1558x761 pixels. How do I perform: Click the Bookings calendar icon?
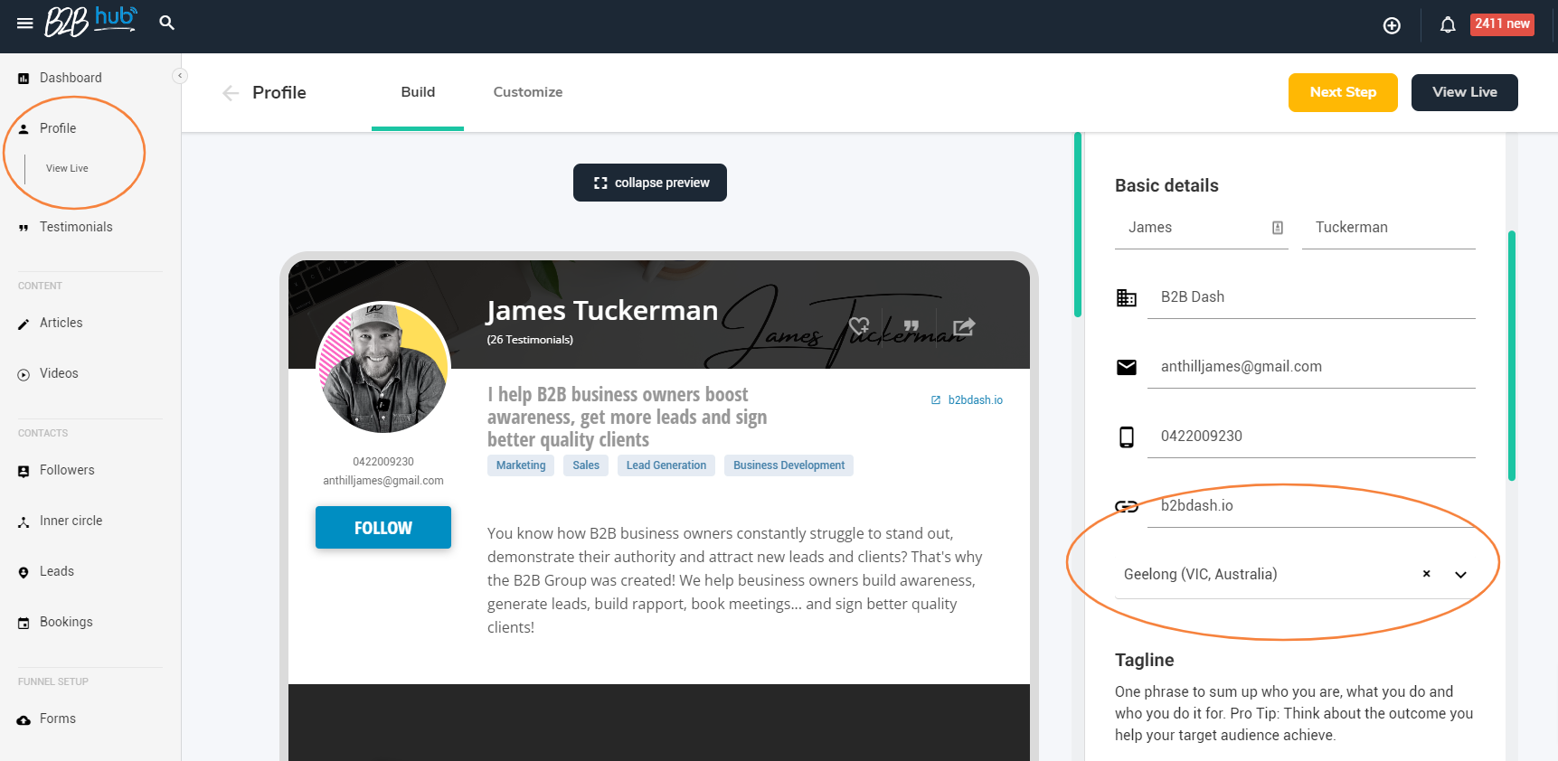(24, 624)
